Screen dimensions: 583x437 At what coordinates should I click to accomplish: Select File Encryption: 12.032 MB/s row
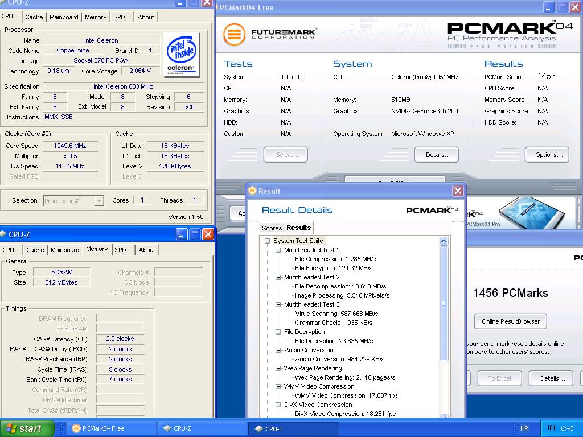click(334, 269)
